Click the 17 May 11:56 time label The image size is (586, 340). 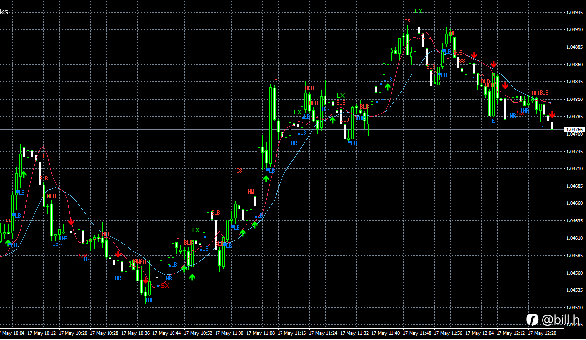[449, 333]
